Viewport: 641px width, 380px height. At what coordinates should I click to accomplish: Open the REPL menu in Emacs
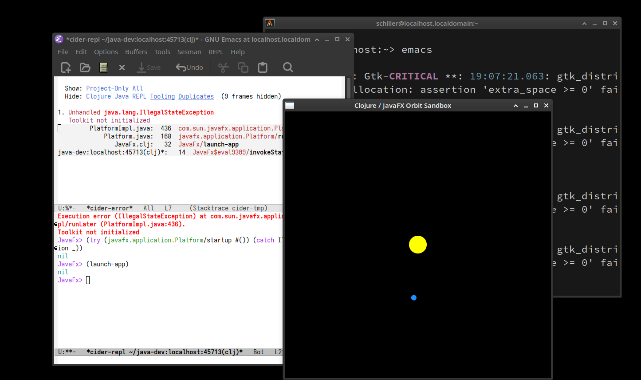pyautogui.click(x=216, y=52)
